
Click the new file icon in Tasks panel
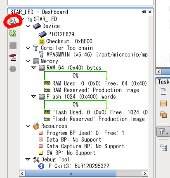pyautogui.click(x=163, y=92)
